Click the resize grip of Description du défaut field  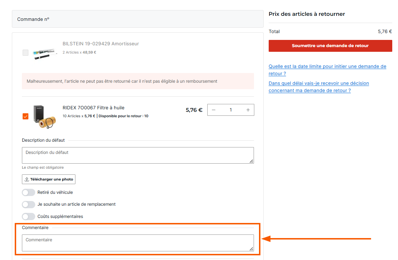coord(251,161)
